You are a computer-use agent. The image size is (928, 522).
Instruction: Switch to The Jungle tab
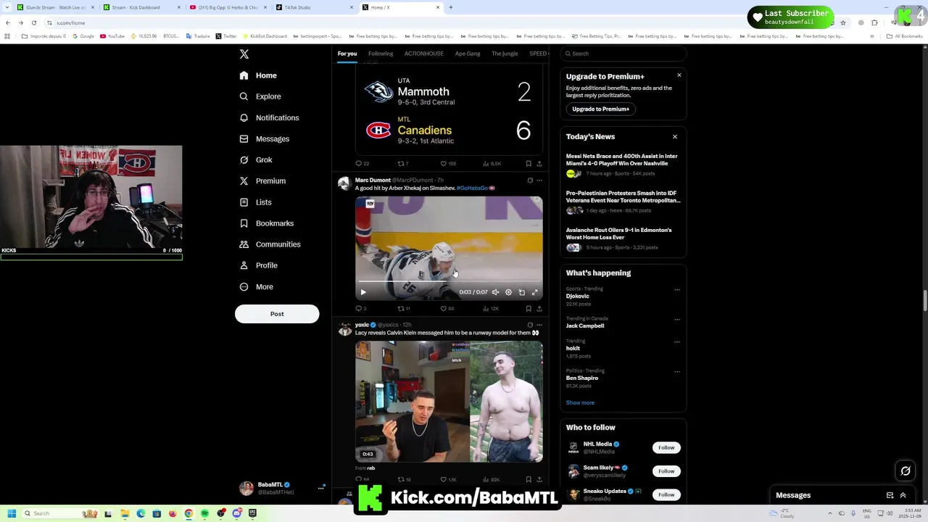(x=505, y=54)
